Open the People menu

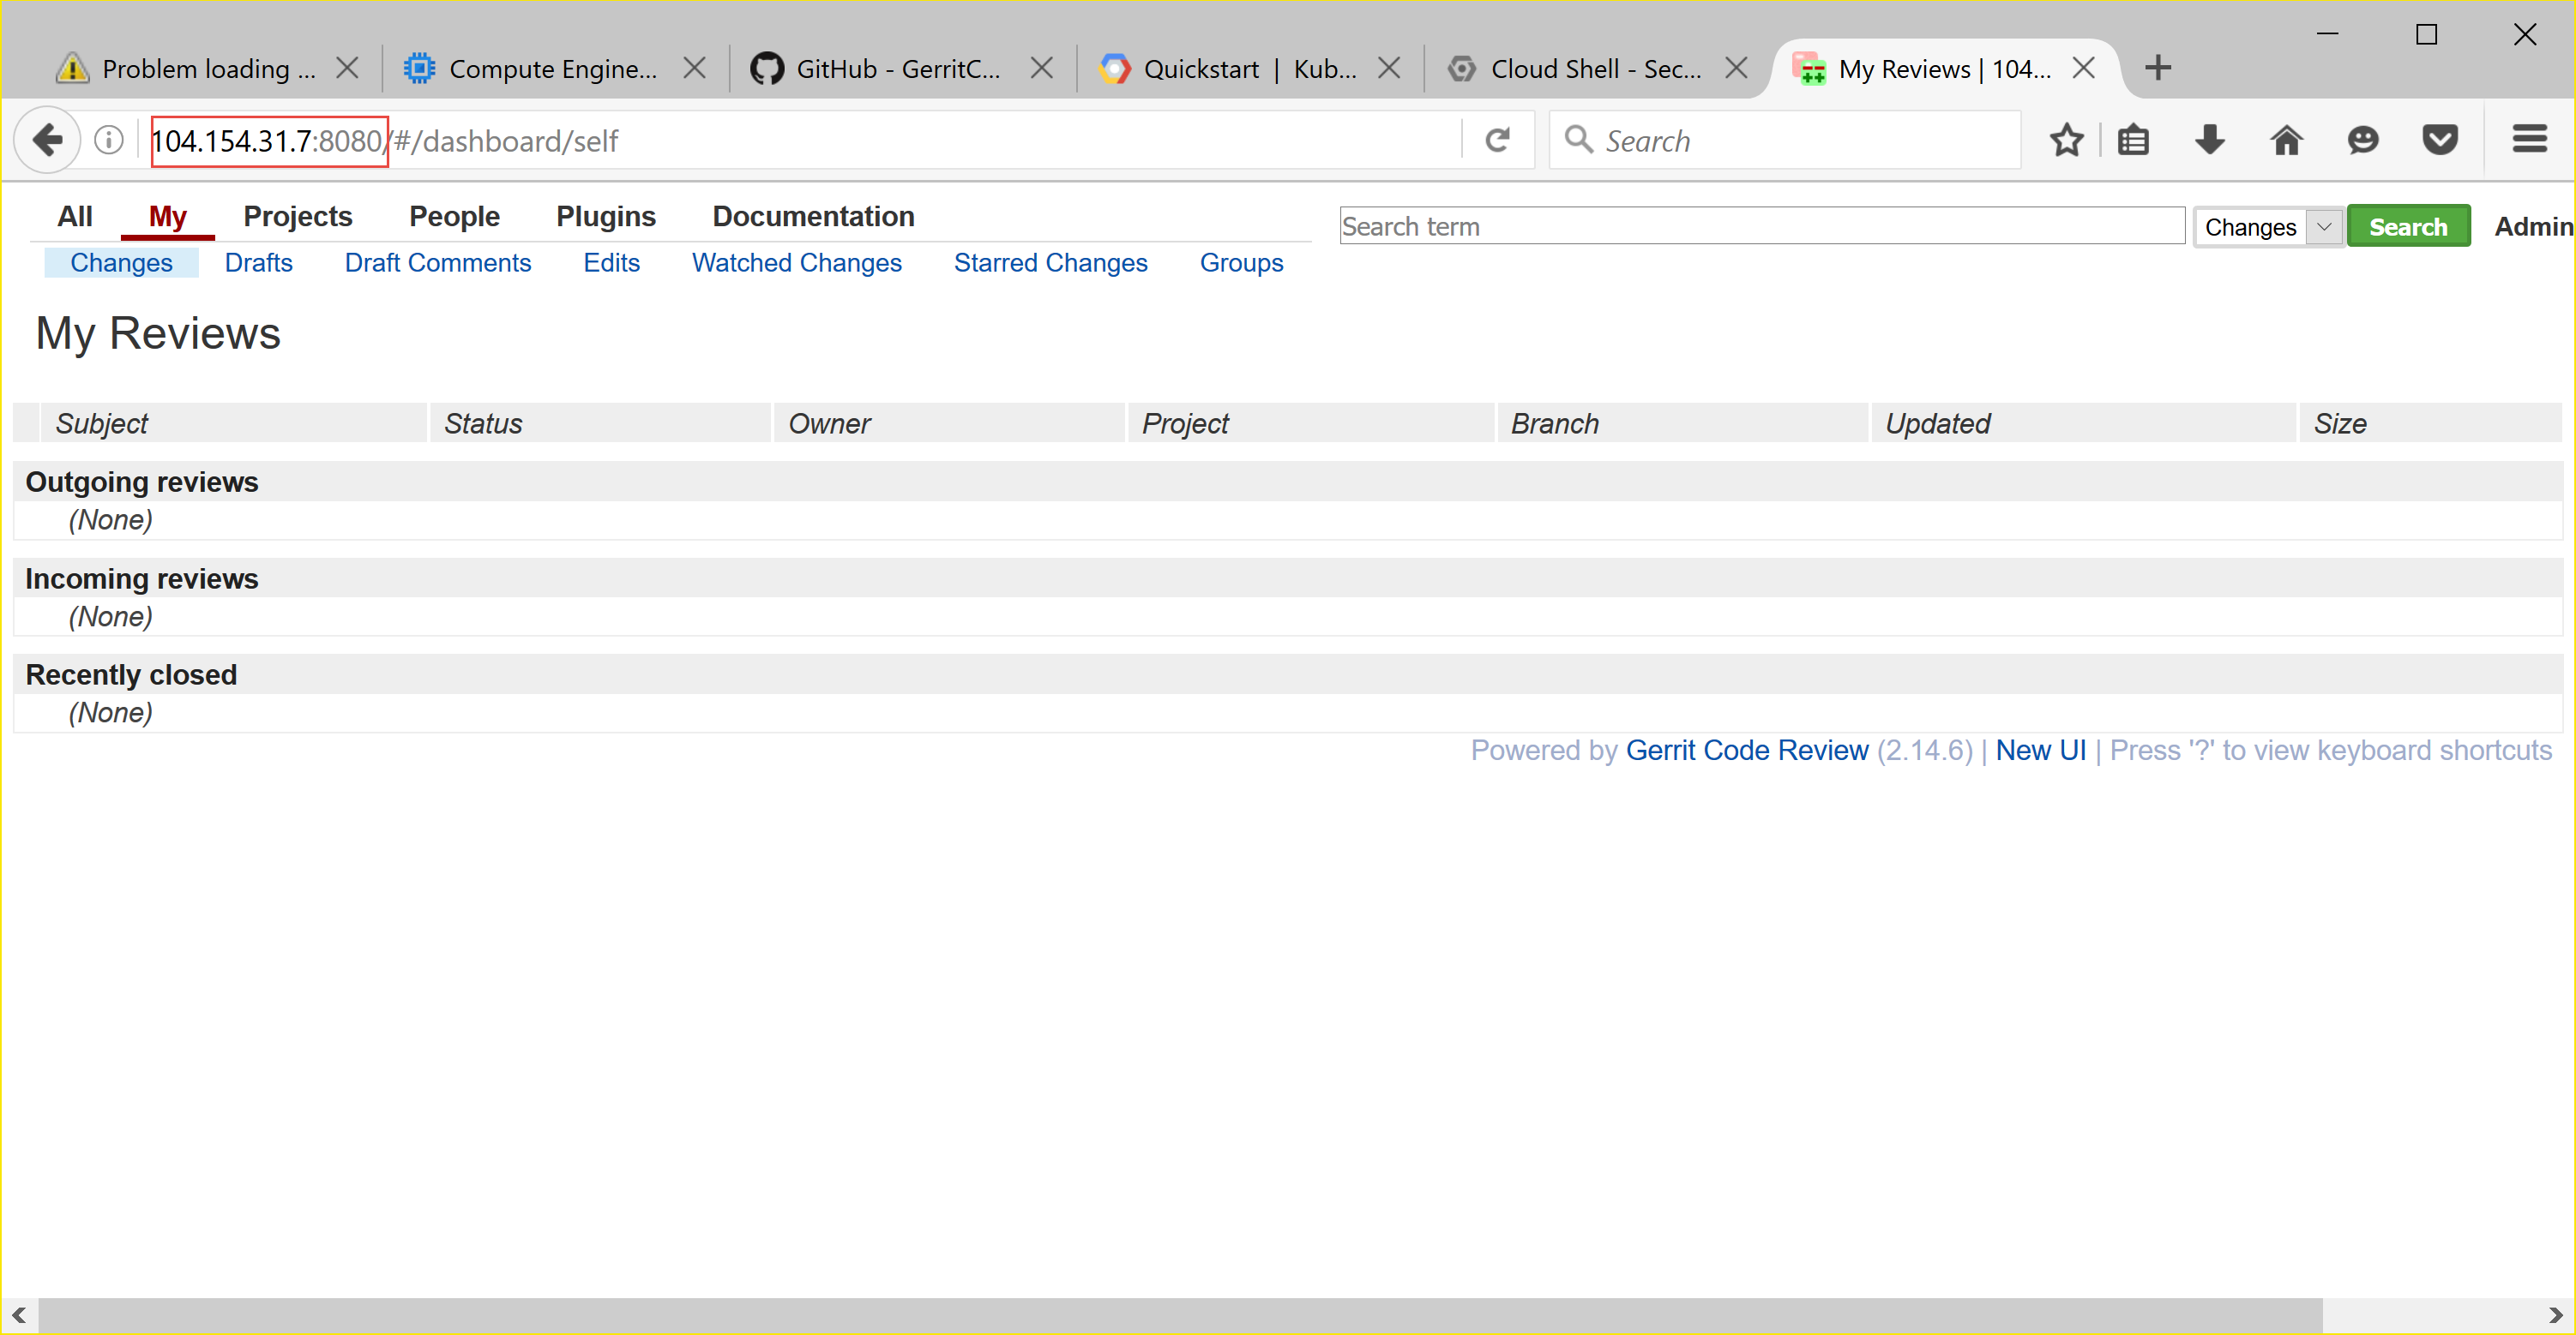click(x=454, y=216)
